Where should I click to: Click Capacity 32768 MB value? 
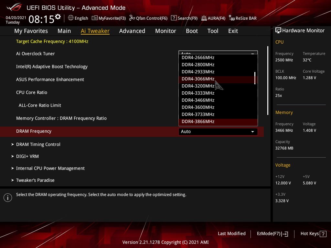(284, 148)
